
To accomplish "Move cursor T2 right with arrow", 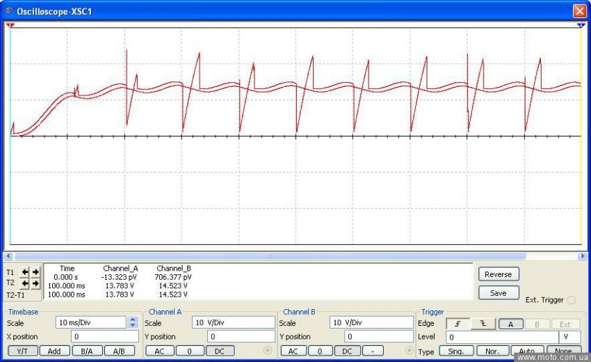I will (x=35, y=283).
